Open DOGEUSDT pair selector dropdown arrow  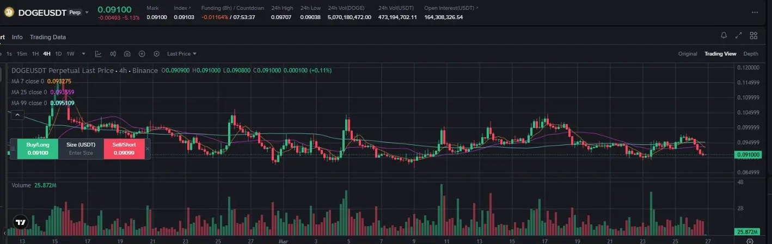[86, 12]
